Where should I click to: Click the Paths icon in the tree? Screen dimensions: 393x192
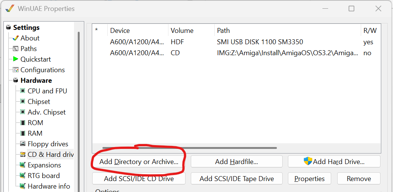click(16, 49)
